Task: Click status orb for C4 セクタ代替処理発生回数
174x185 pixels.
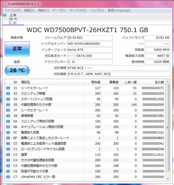Action: (8, 160)
